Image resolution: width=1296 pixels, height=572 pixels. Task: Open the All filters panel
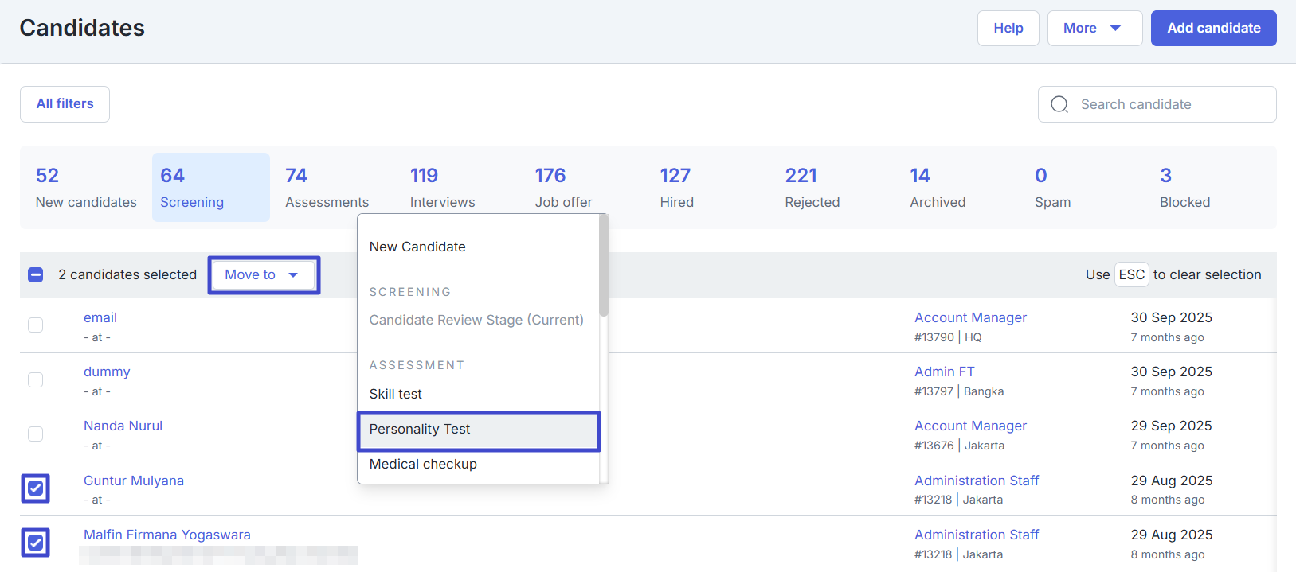[65, 104]
